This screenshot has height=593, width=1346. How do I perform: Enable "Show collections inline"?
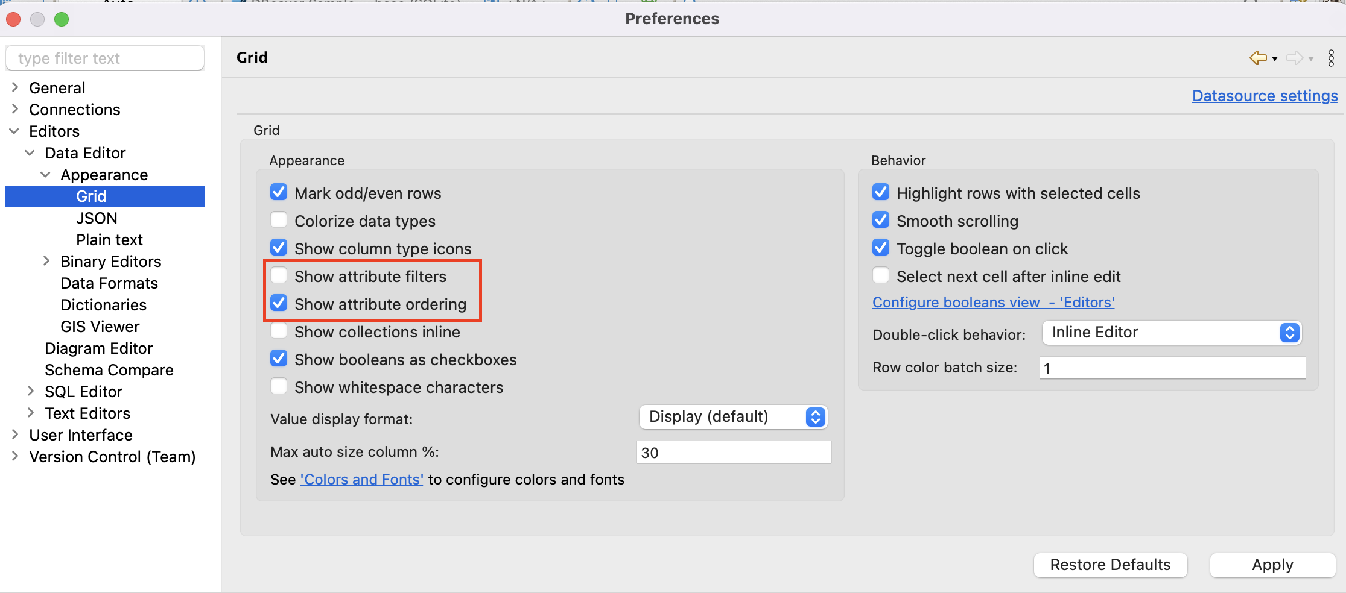279,330
